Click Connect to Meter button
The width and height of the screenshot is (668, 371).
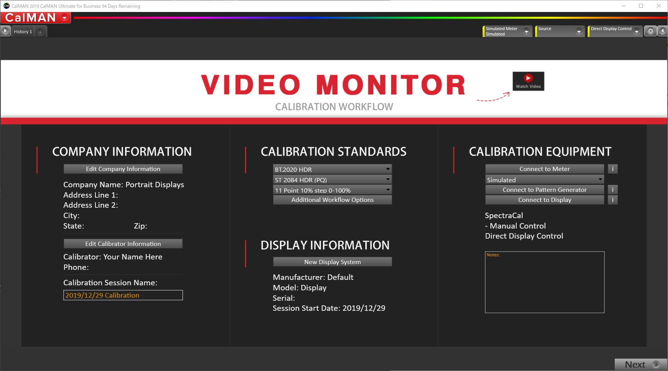[544, 169]
